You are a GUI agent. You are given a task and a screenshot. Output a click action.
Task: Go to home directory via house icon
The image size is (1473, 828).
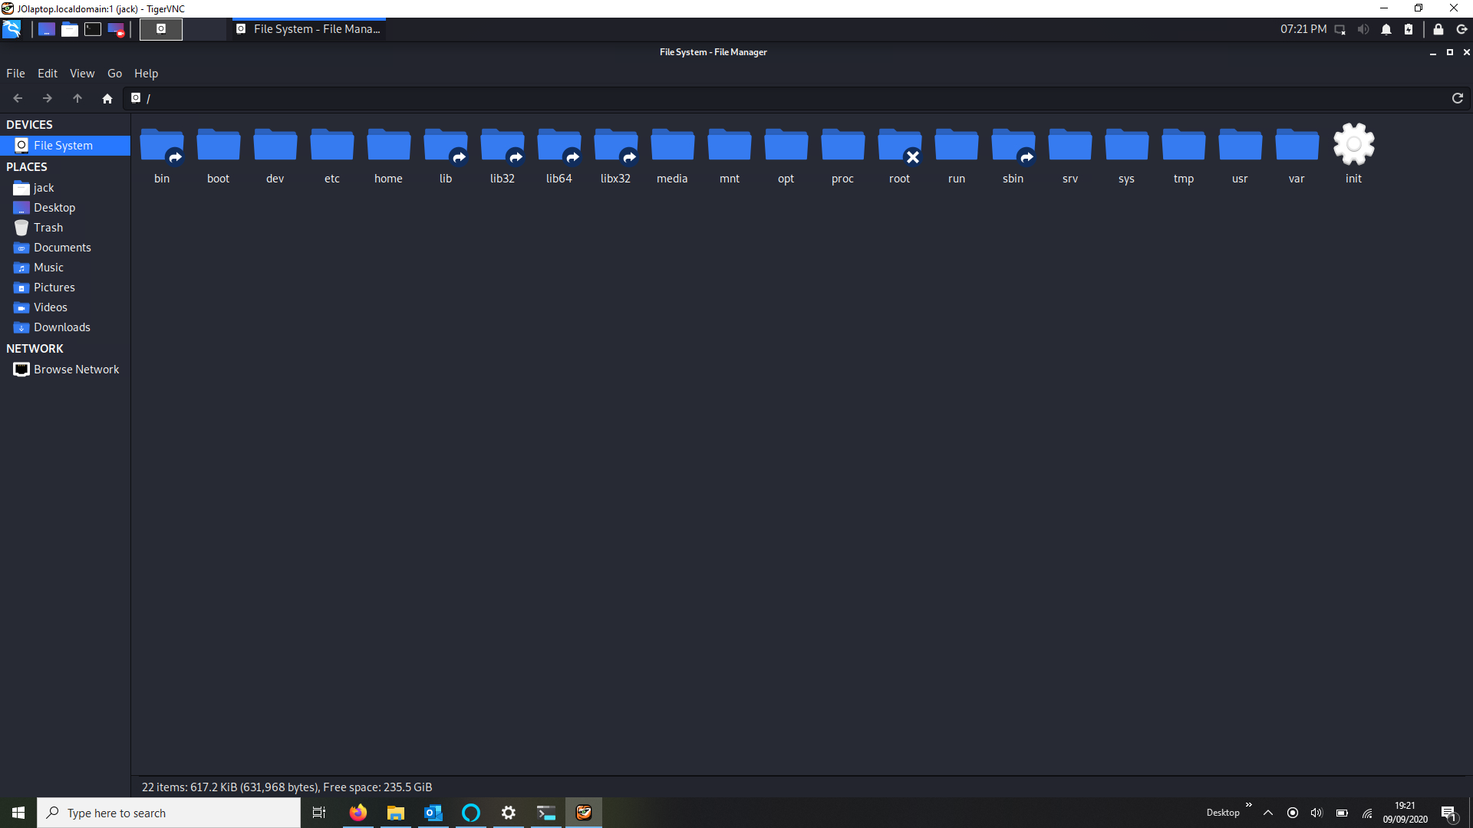(107, 98)
